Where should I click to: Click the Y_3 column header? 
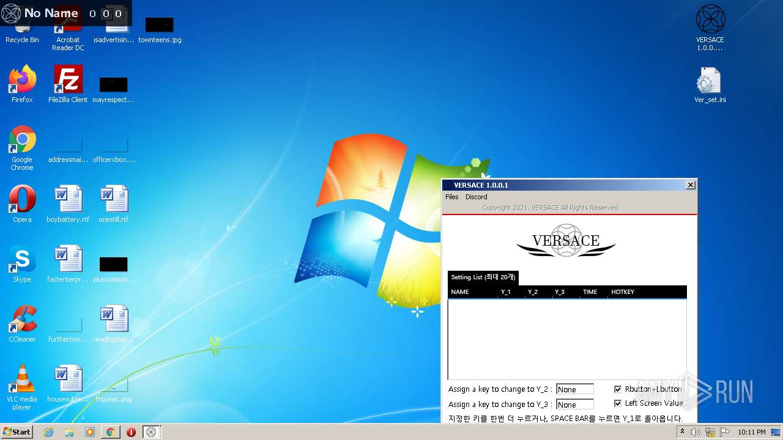pos(566,292)
